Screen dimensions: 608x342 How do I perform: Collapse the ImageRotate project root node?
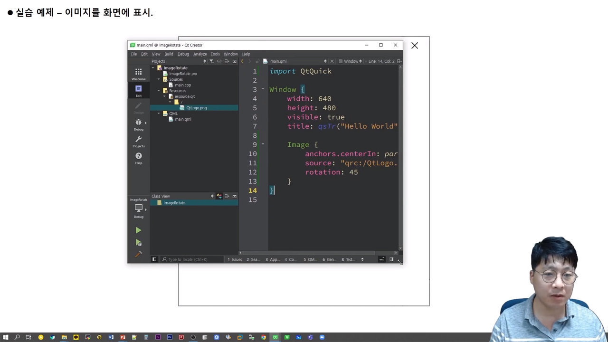point(153,68)
